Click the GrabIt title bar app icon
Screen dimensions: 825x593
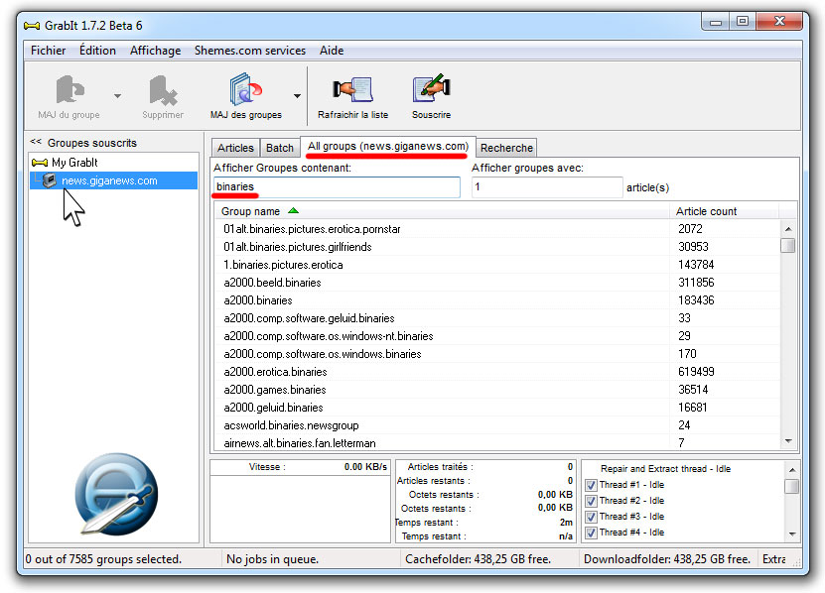pyautogui.click(x=32, y=26)
